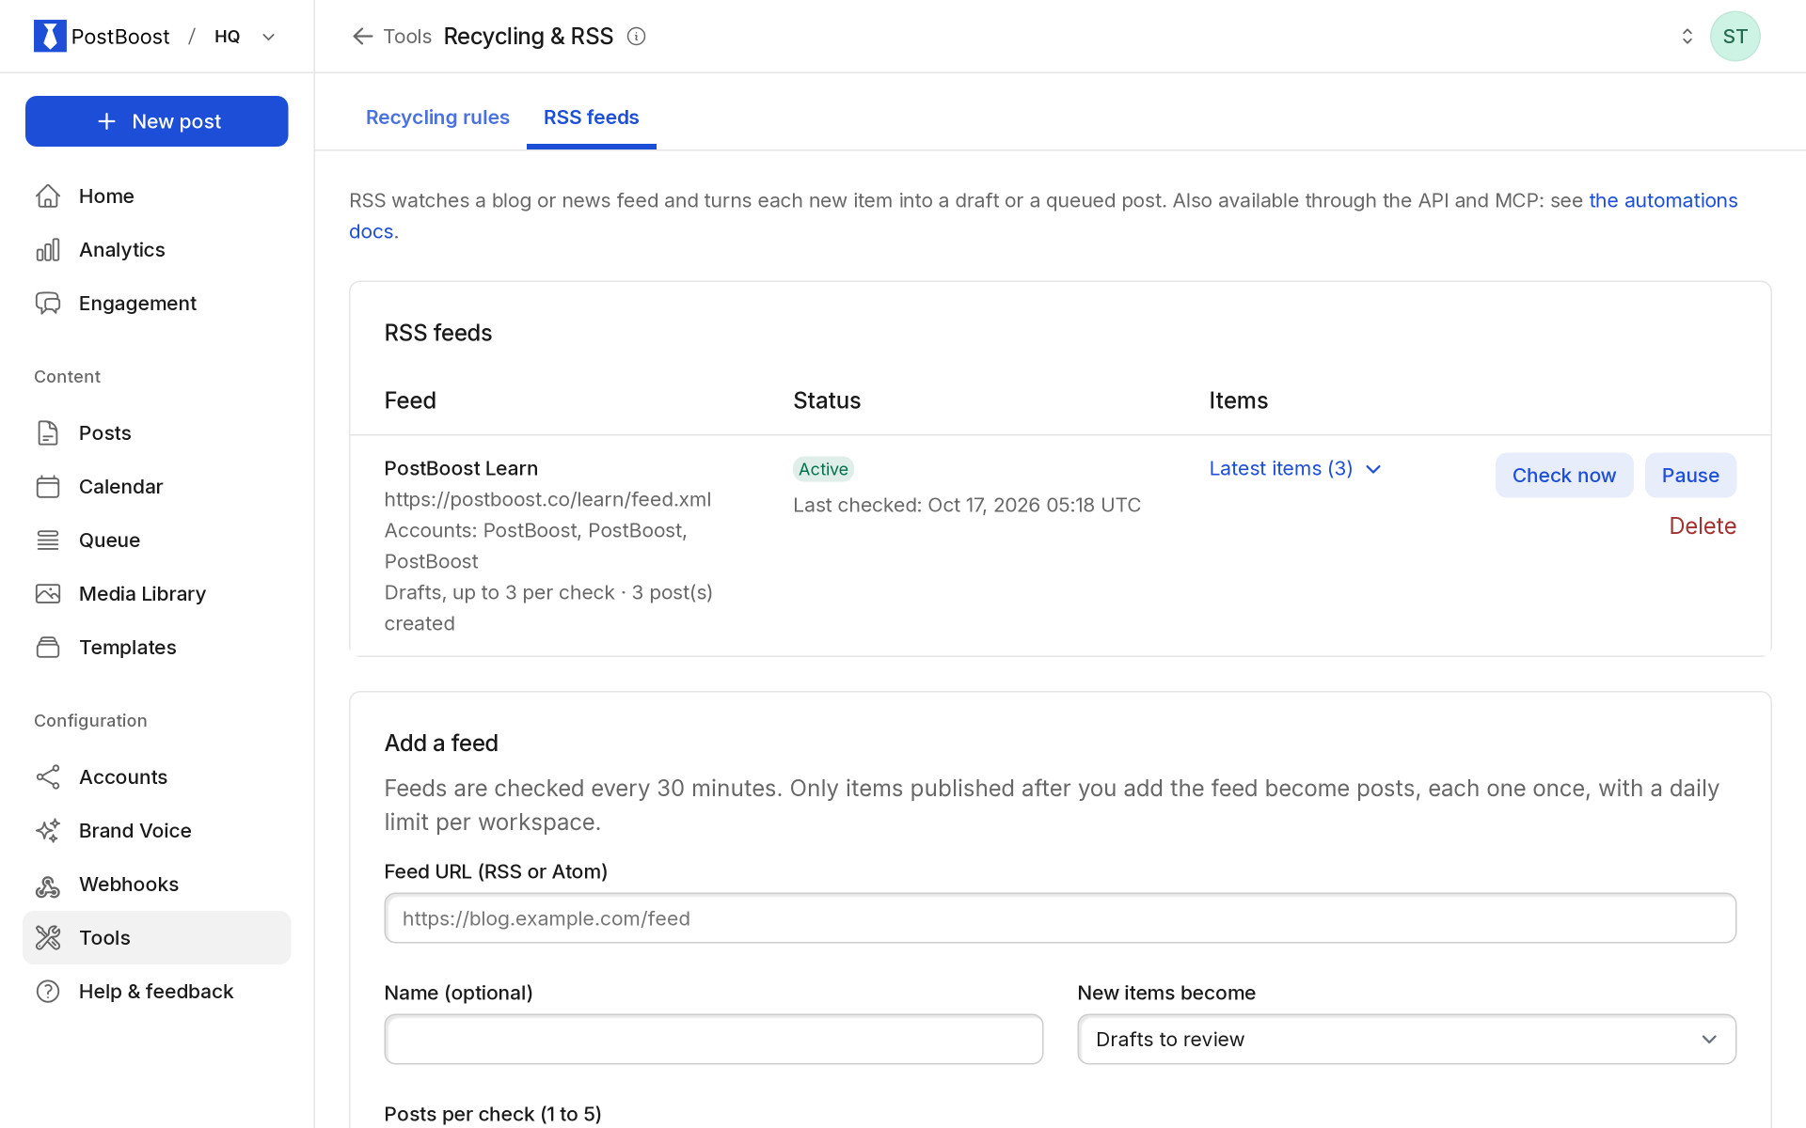Open the Home icon in sidebar
Screen dimensions: 1806x1128
click(x=48, y=196)
